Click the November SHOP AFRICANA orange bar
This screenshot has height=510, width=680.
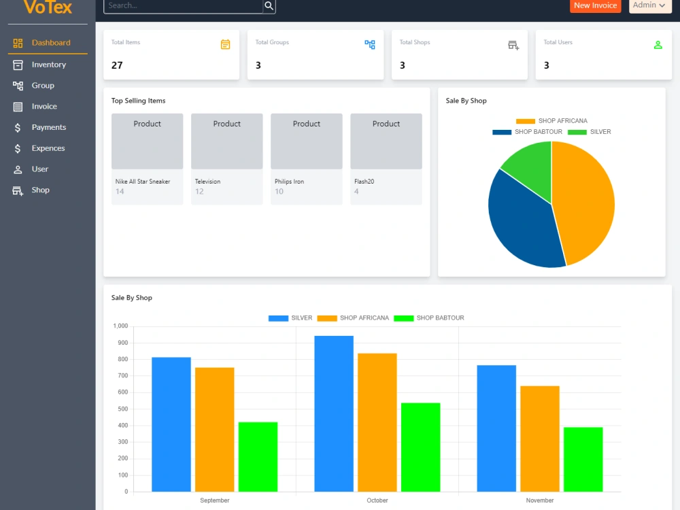tap(540, 439)
